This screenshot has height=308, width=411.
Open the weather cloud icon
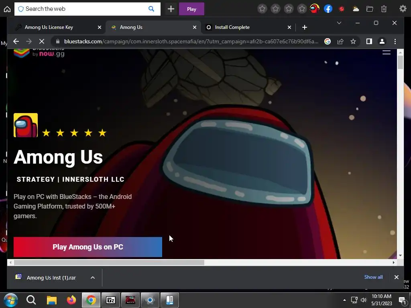(x=356, y=9)
